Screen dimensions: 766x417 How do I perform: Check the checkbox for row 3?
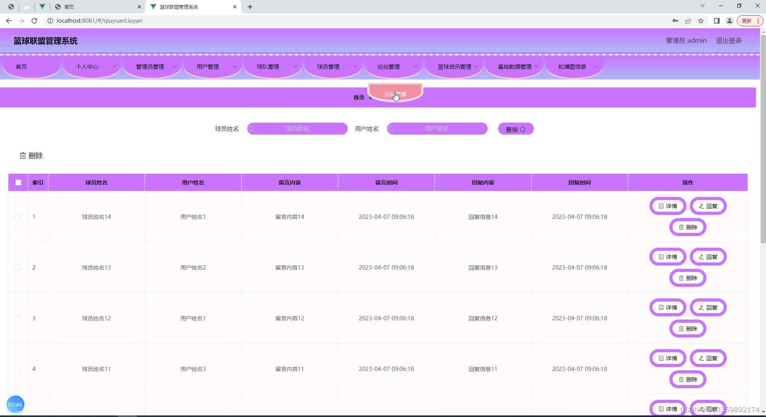tap(18, 318)
